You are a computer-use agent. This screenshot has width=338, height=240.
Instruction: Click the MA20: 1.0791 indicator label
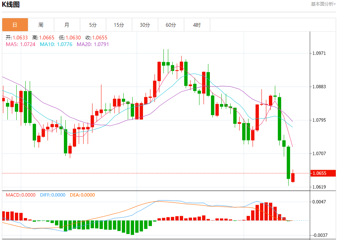(x=93, y=44)
